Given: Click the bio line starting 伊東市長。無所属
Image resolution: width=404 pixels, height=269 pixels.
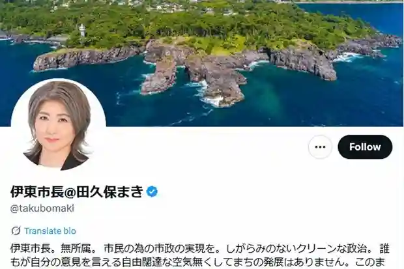Looking at the screenshot, I should 200,249.
